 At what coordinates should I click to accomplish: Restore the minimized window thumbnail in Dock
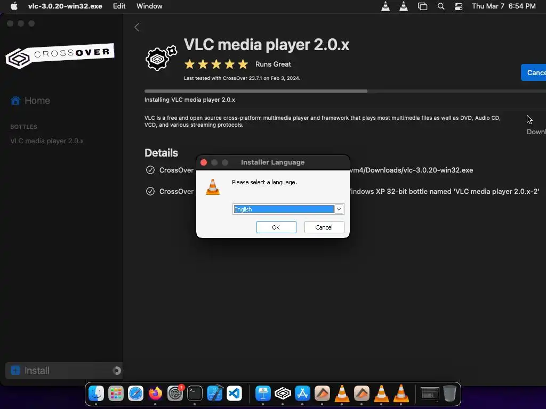click(430, 394)
